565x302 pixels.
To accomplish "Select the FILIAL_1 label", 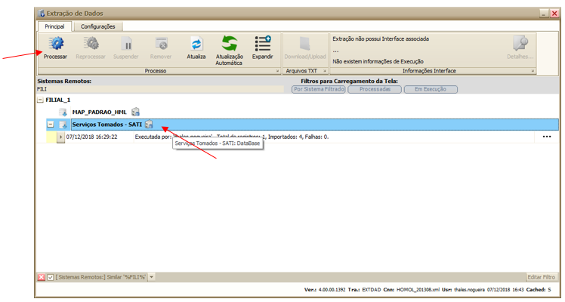I will coord(57,100).
